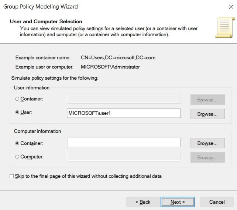The width and height of the screenshot is (237, 210).
Task: Click the Computer information Container text field
Action: click(x=124, y=142)
